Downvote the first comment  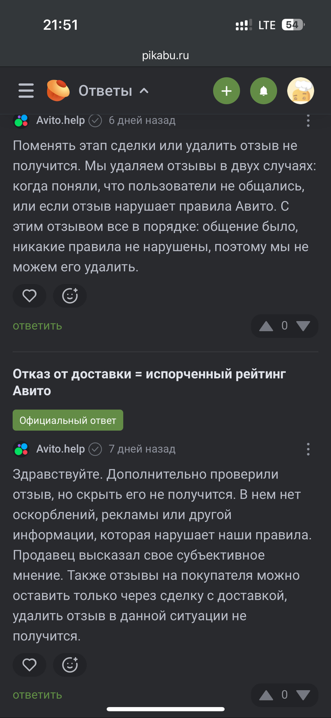point(303,326)
